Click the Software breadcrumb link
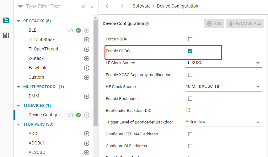Screen dimensions: 268x157 pyautogui.click(x=142, y=6)
